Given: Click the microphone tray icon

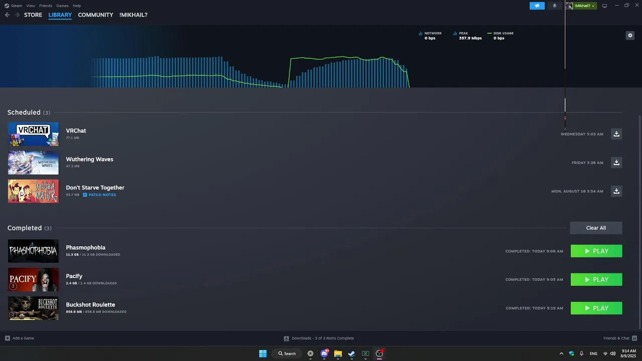Looking at the screenshot, I should [x=581, y=353].
